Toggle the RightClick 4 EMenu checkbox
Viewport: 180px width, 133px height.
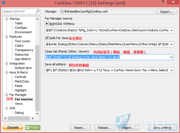click(47, 24)
